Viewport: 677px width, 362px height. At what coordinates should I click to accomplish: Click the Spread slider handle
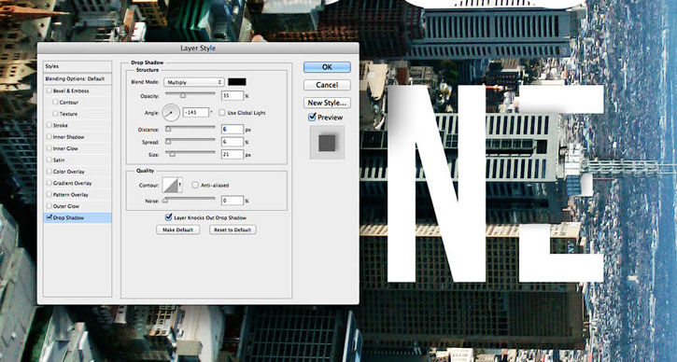pyautogui.click(x=168, y=142)
